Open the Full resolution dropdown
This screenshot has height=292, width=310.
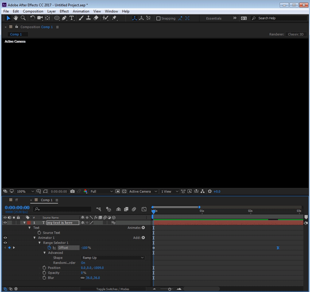pyautogui.click(x=101, y=191)
